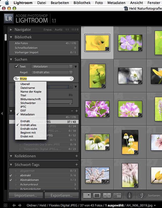Click keyword badge on pink orchid thumbnail
The width and height of the screenshot is (162, 208).
pyautogui.click(x=107, y=115)
